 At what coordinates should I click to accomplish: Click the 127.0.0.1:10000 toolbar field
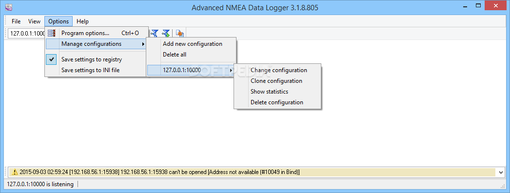[x=27, y=33]
